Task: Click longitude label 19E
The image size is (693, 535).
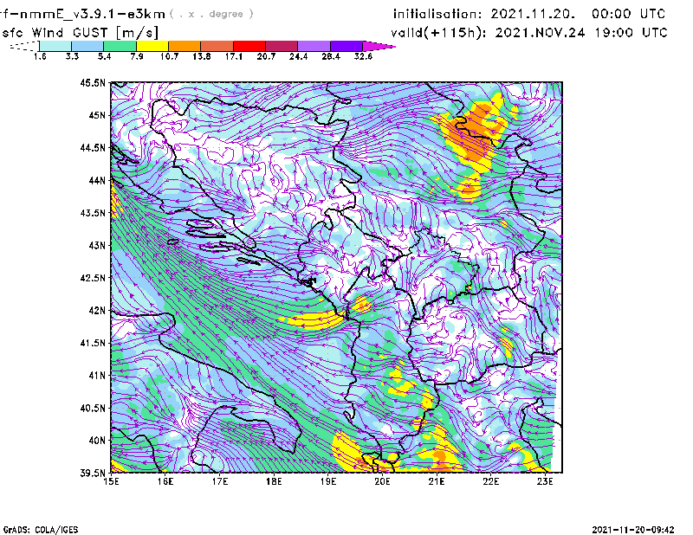Action: (x=328, y=481)
